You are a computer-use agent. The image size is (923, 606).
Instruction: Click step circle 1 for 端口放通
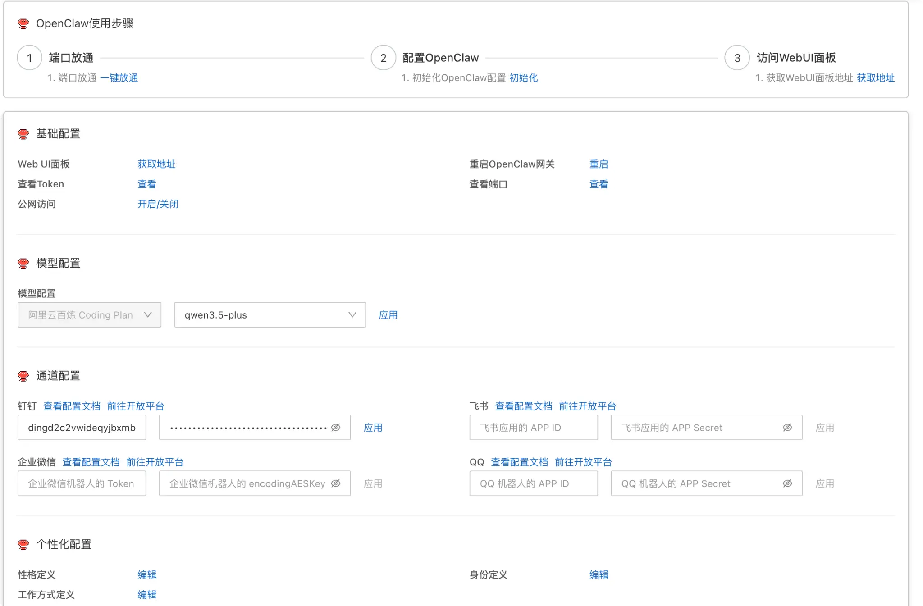point(29,58)
